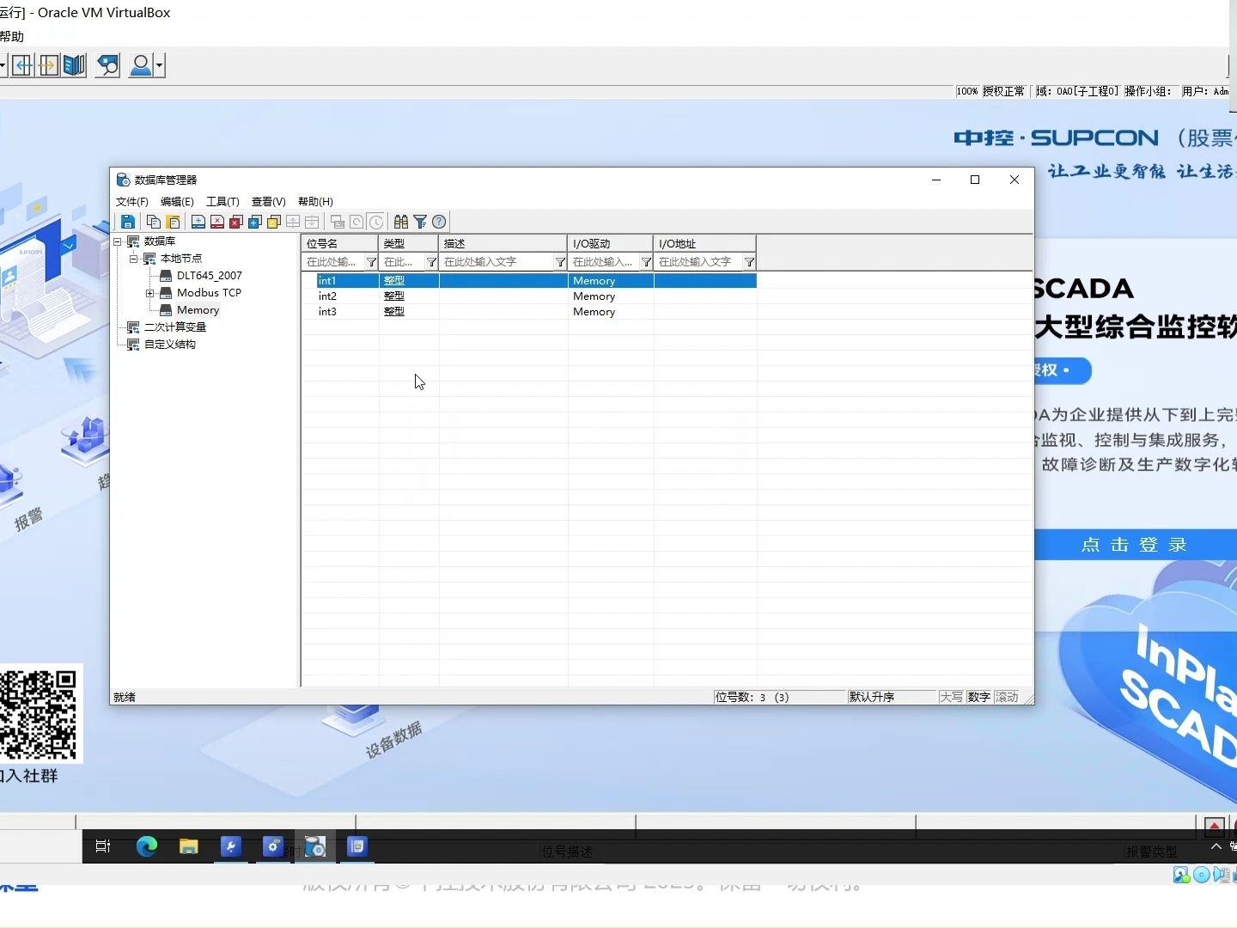Click the clock history toolbar icon

click(375, 222)
